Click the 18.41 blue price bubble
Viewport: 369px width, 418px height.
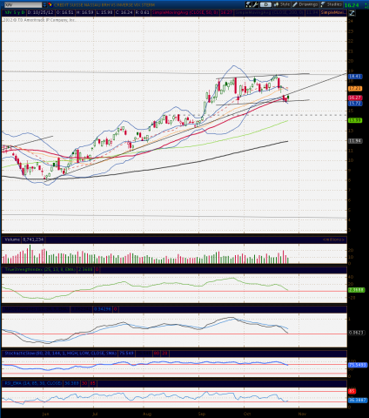tap(355, 77)
